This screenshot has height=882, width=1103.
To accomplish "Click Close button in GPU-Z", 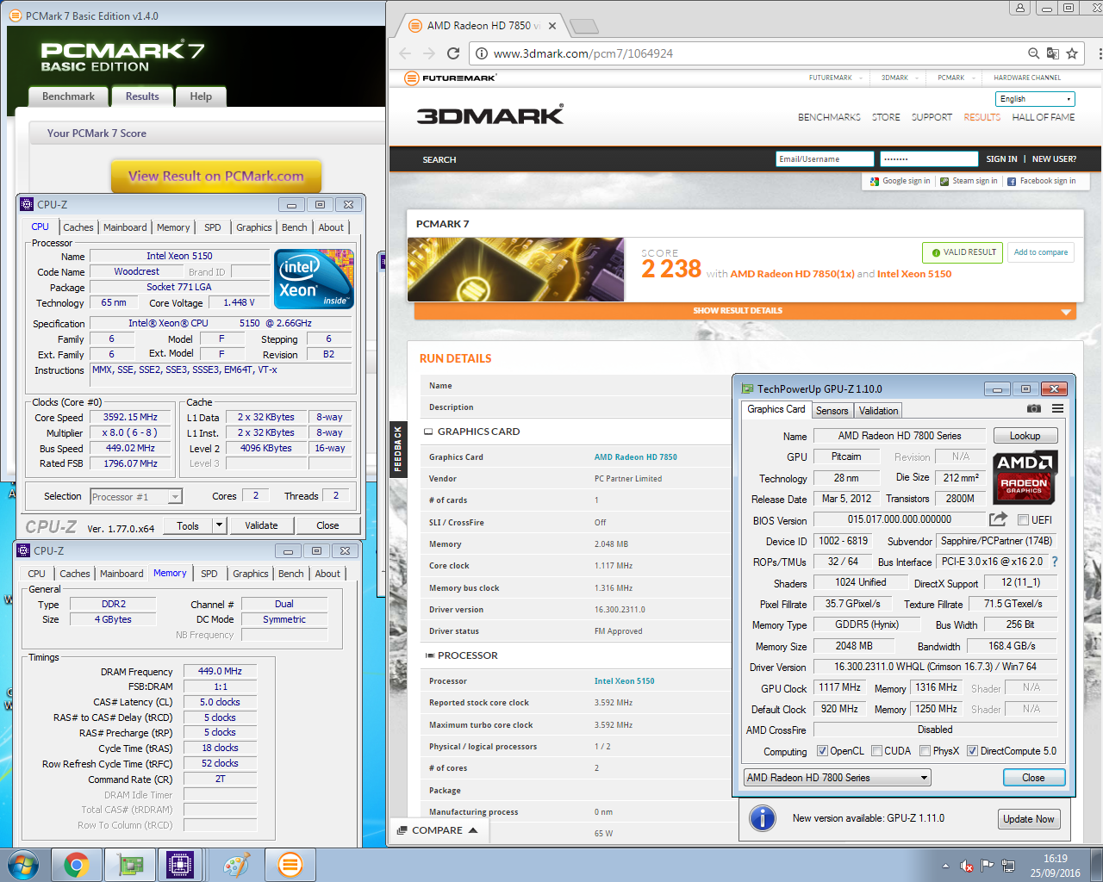I will click(x=1034, y=778).
